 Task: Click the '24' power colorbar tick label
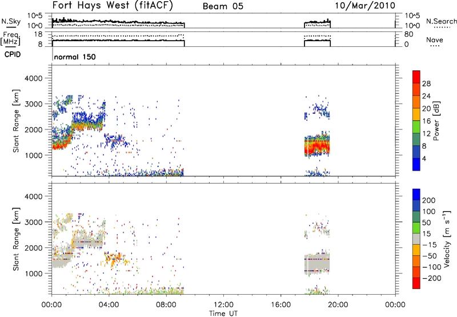(x=426, y=96)
